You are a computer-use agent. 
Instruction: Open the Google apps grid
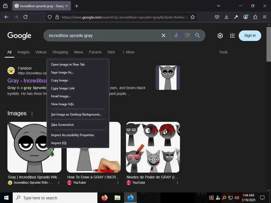pos(232,36)
